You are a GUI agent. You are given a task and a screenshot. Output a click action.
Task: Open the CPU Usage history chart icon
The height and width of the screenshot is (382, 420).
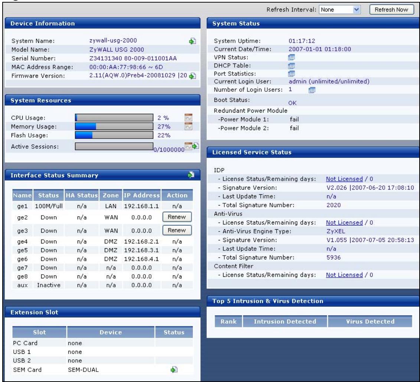pyautogui.click(x=189, y=117)
